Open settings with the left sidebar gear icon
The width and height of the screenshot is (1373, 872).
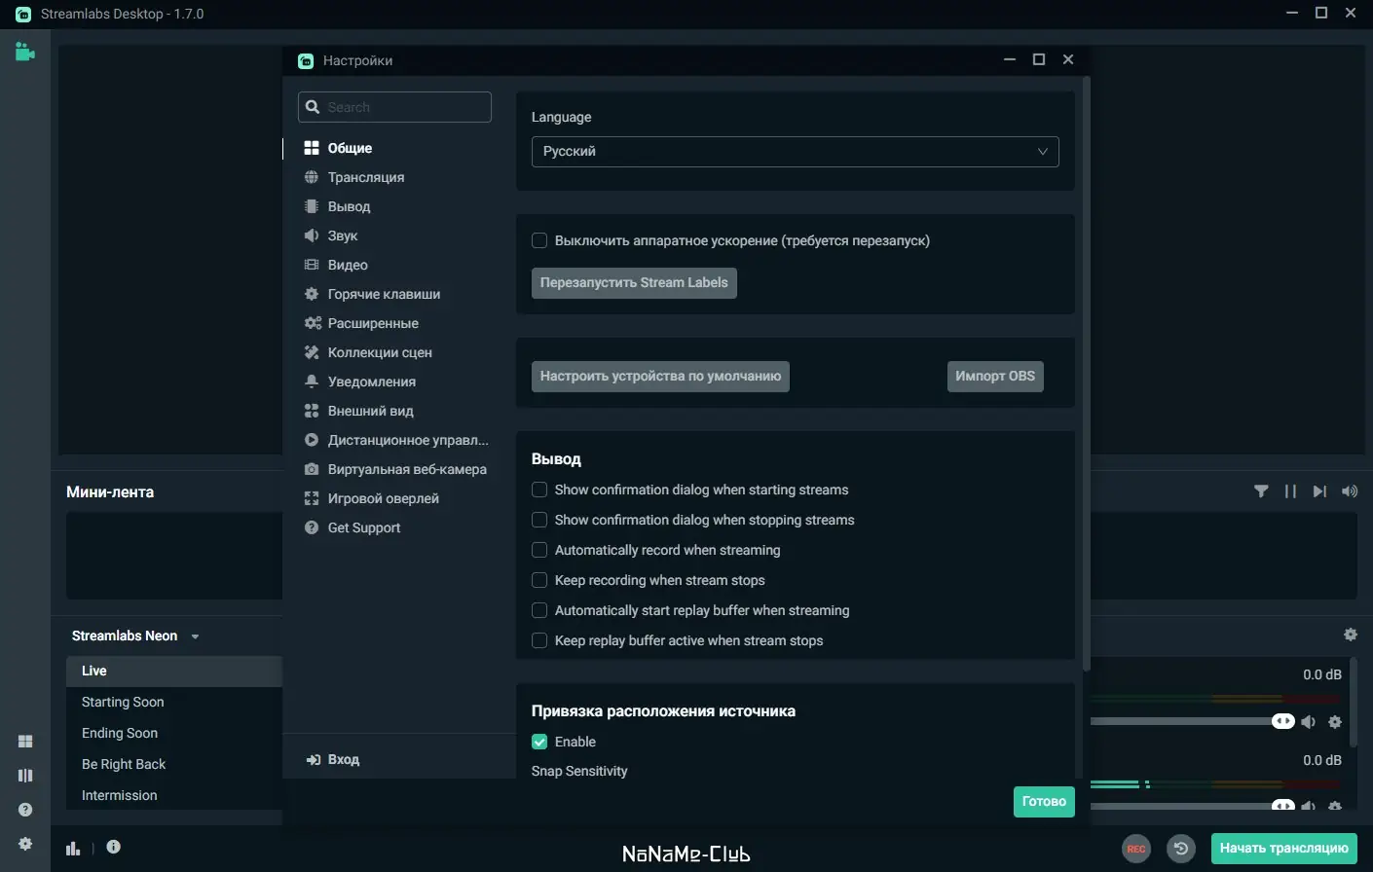tap(25, 844)
